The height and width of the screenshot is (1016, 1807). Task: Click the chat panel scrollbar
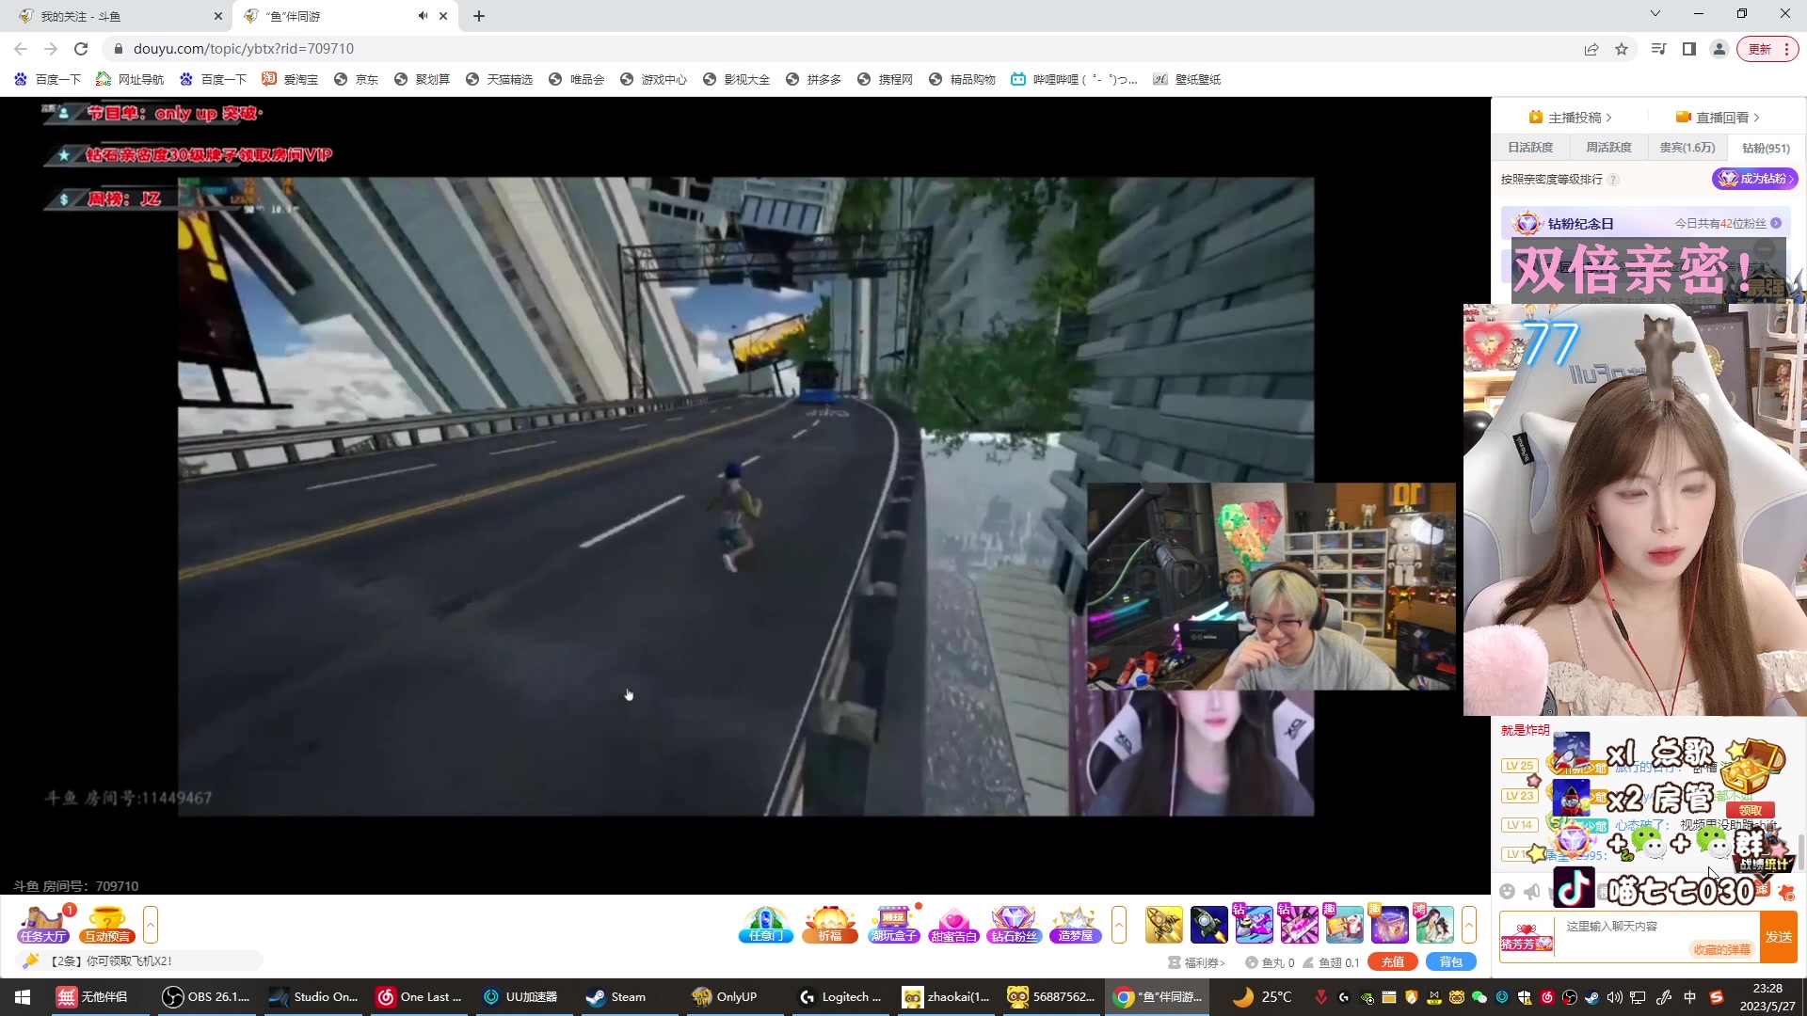click(1801, 851)
